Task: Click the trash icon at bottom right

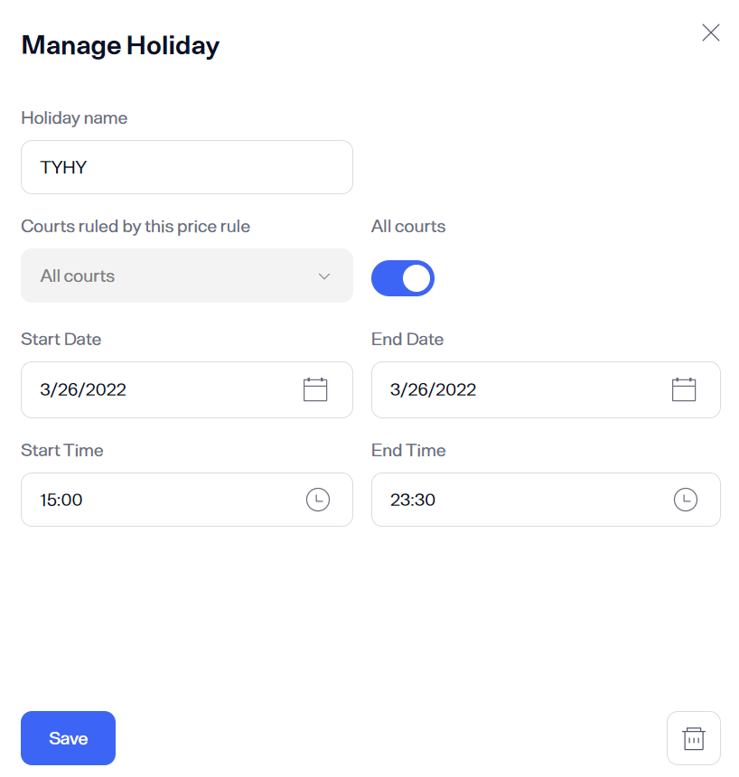Action: click(x=693, y=738)
